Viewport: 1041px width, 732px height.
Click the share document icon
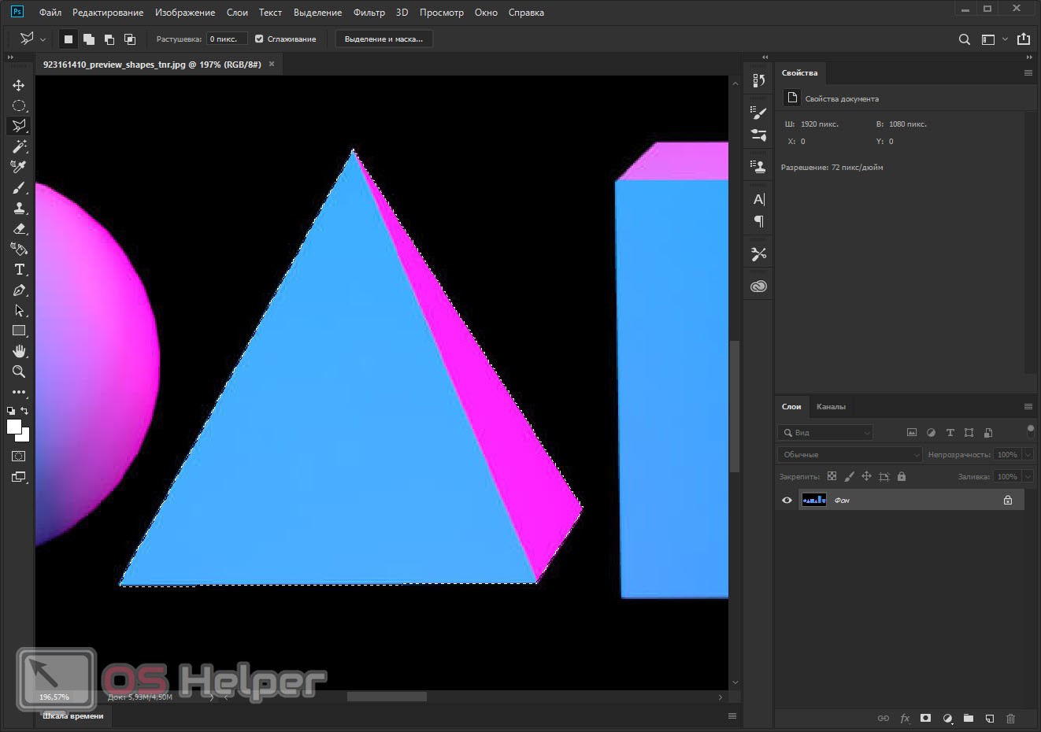click(1024, 39)
